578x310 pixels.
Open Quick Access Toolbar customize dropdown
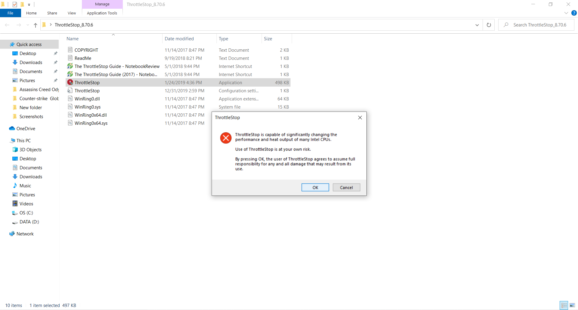(x=29, y=5)
